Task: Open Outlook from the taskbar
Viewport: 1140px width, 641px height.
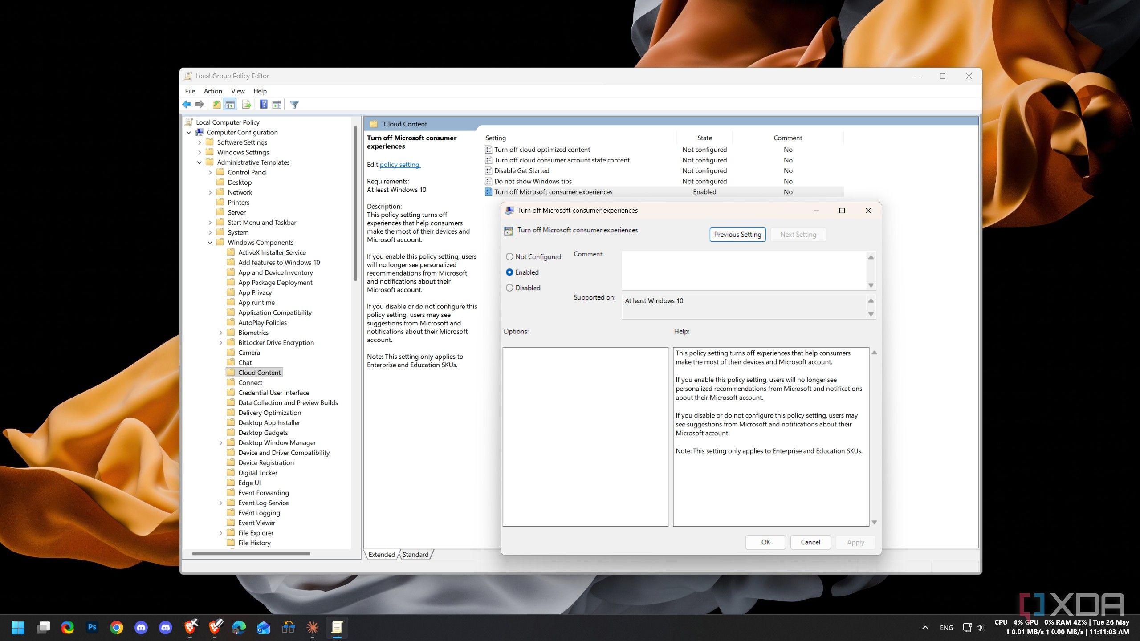Action: pos(264,627)
